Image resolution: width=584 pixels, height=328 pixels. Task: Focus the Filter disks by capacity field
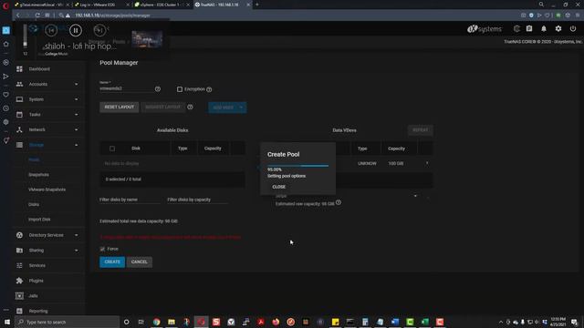click(197, 200)
